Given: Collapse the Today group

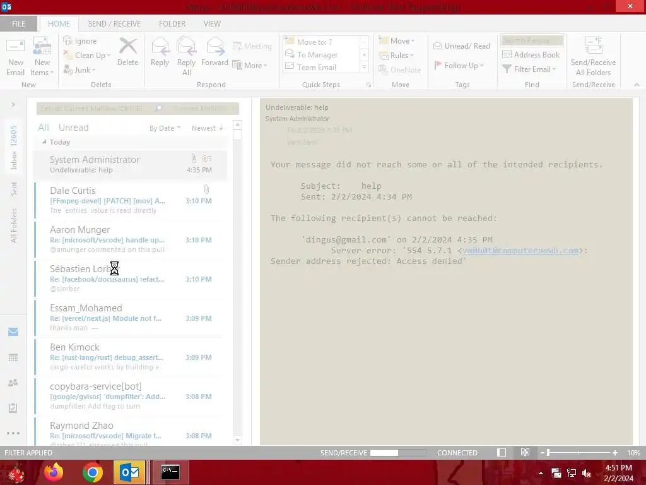Looking at the screenshot, I should [44, 142].
